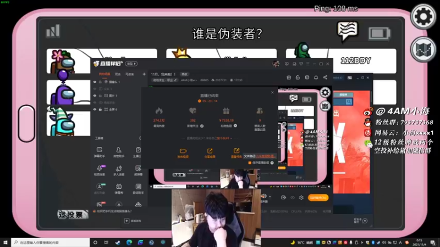Screen dimensions: 440x247
Task: Select the cyan crewmate with party hat
Action: pyautogui.click(x=69, y=123)
